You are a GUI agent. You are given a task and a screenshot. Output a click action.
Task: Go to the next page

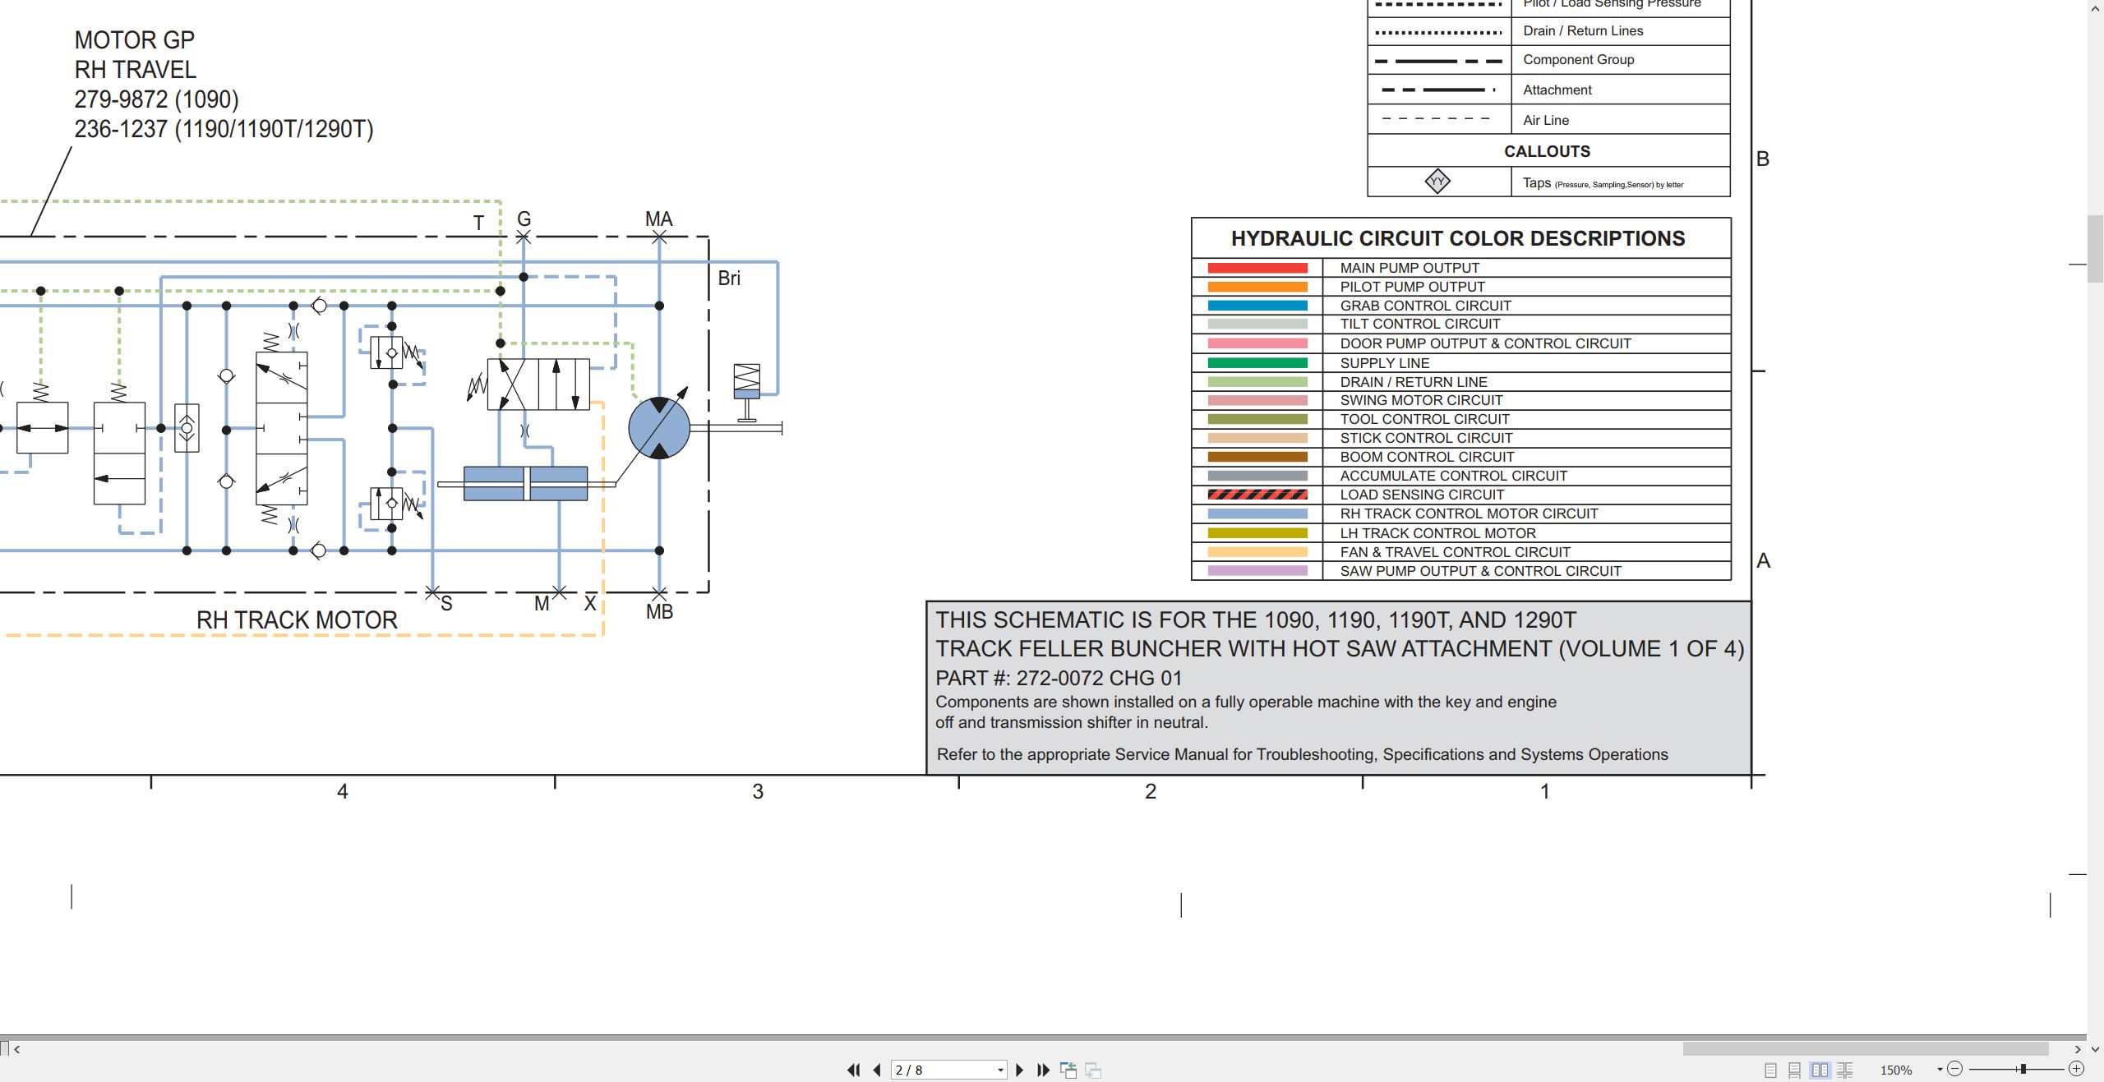[1020, 1070]
